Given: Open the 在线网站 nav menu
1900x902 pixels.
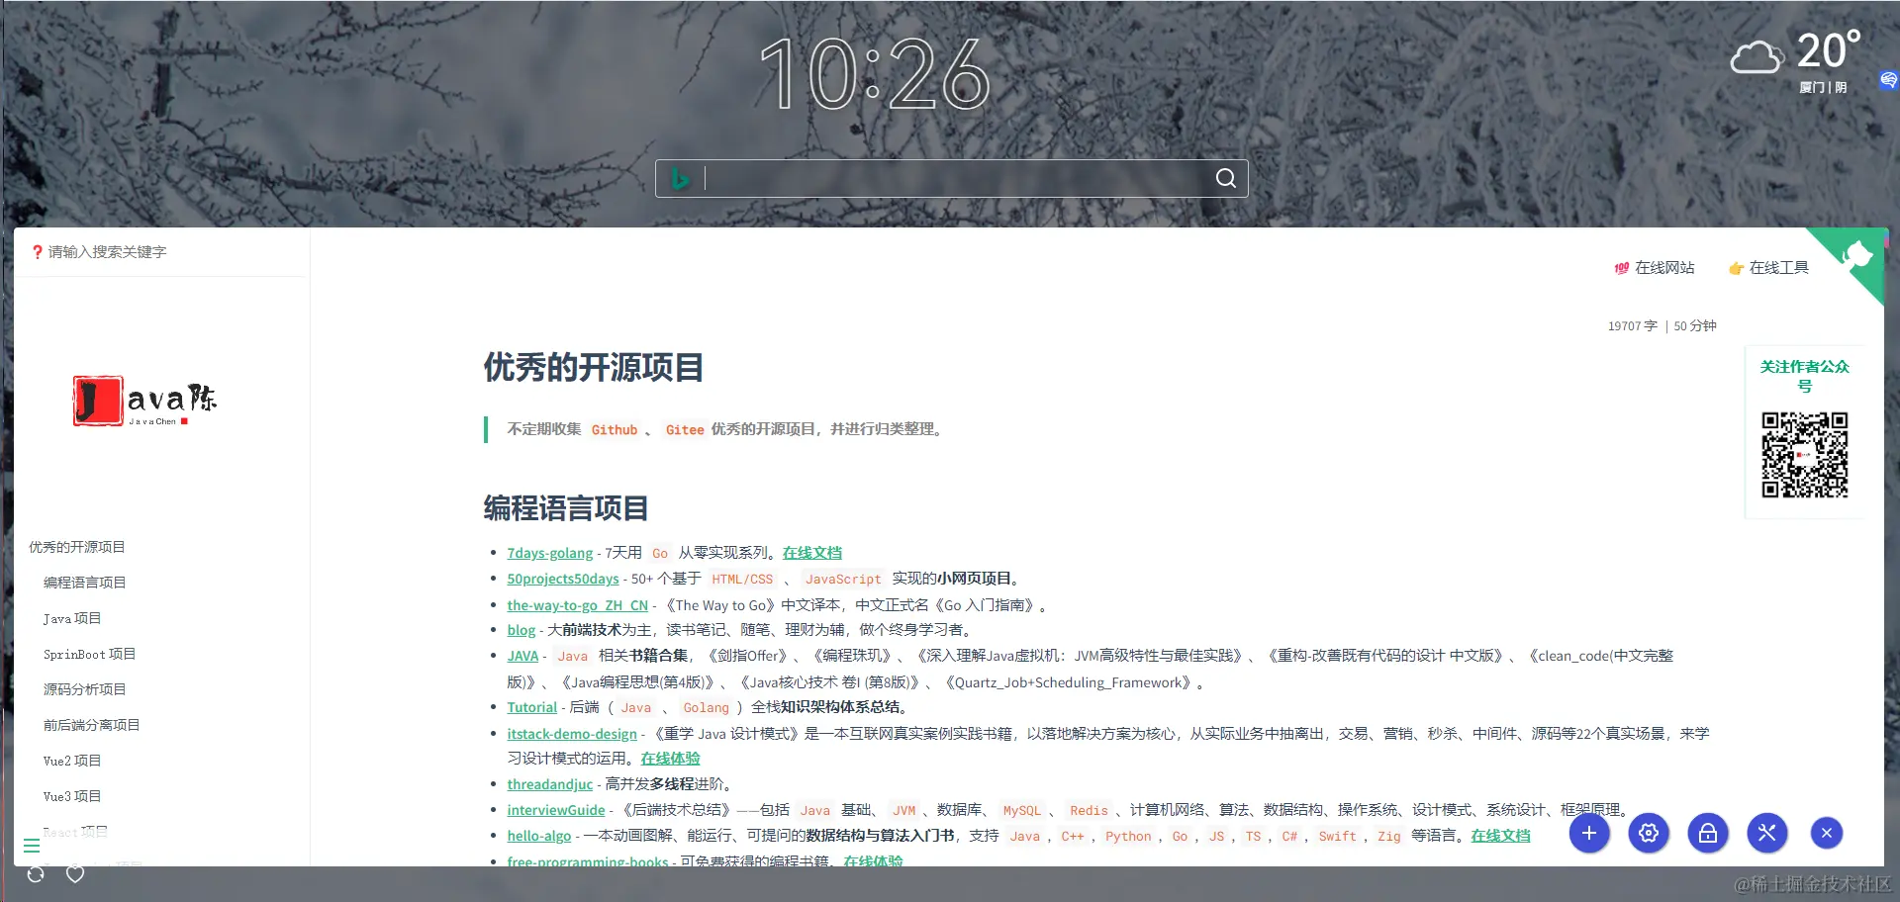Looking at the screenshot, I should tap(1654, 267).
